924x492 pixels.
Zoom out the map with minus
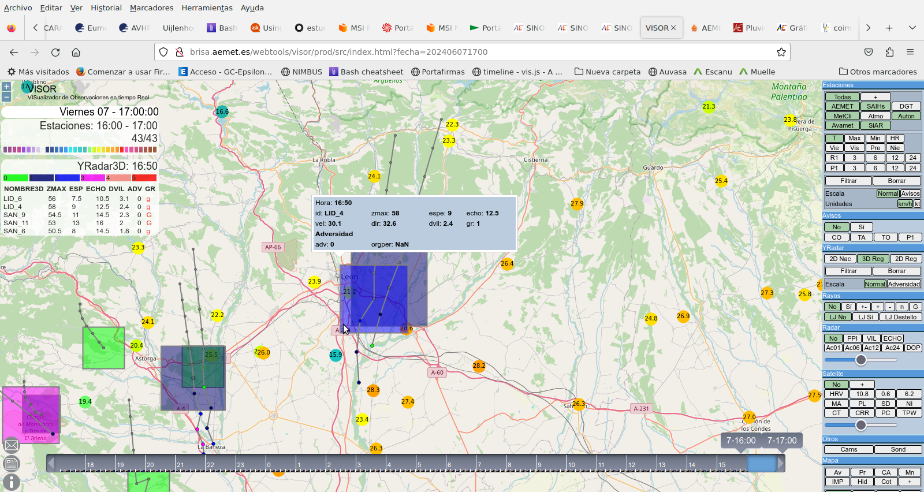point(6,96)
